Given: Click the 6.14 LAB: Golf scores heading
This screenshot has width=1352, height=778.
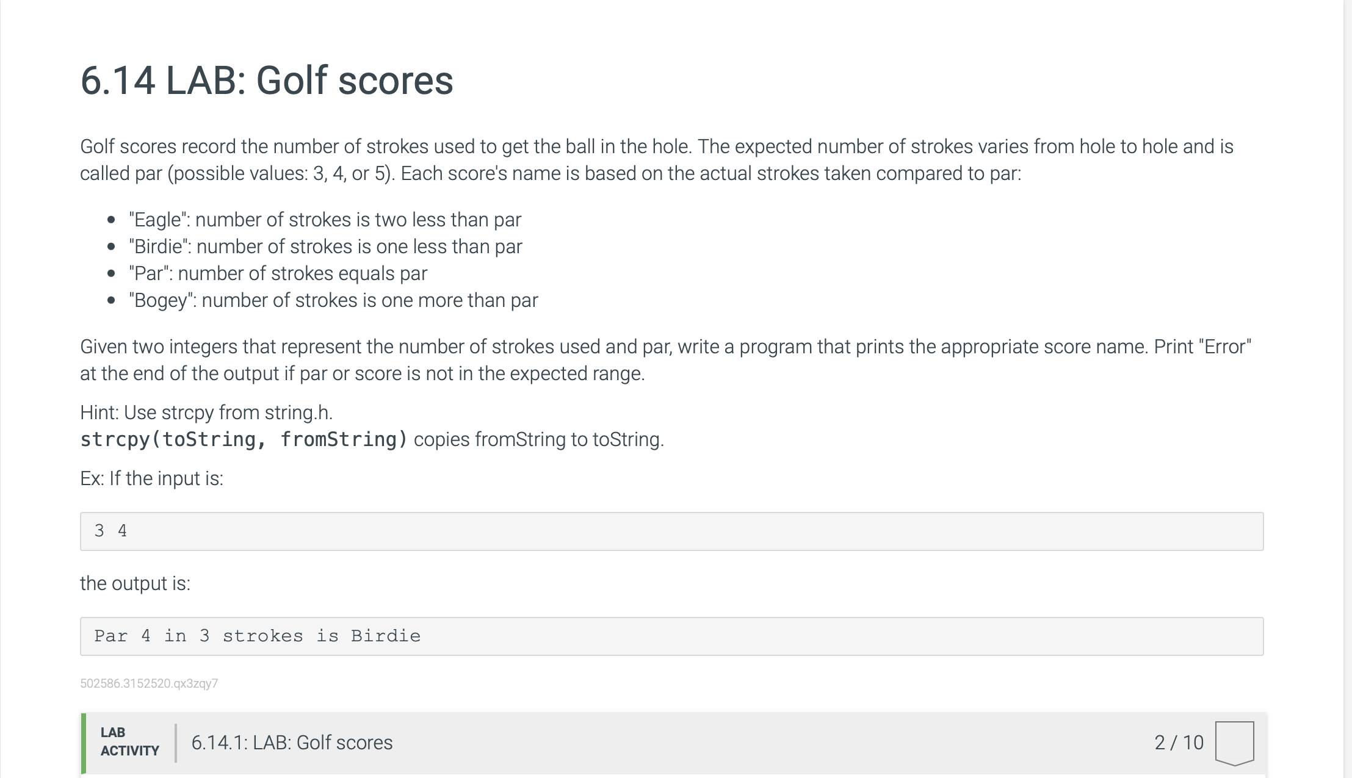Looking at the screenshot, I should click(x=267, y=81).
